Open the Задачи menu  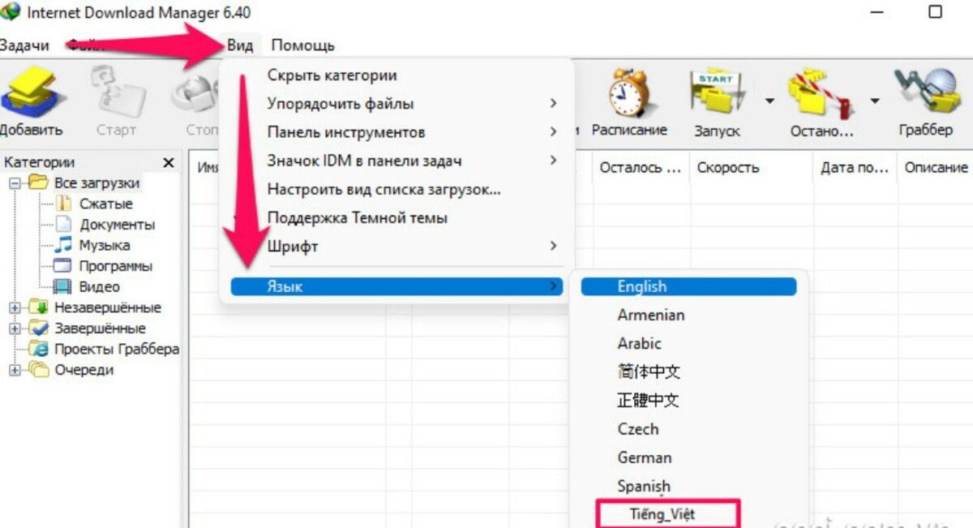(x=24, y=45)
